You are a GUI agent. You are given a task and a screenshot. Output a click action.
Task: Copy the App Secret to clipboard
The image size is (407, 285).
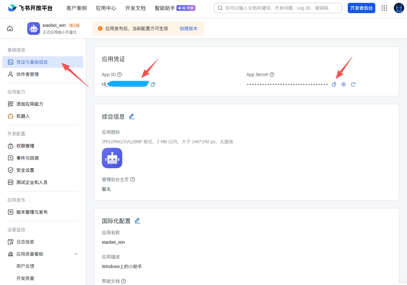334,84
